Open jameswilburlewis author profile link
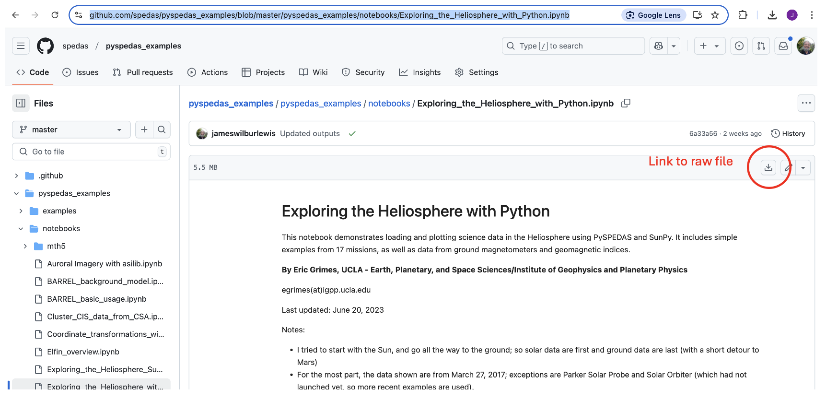 (x=244, y=133)
